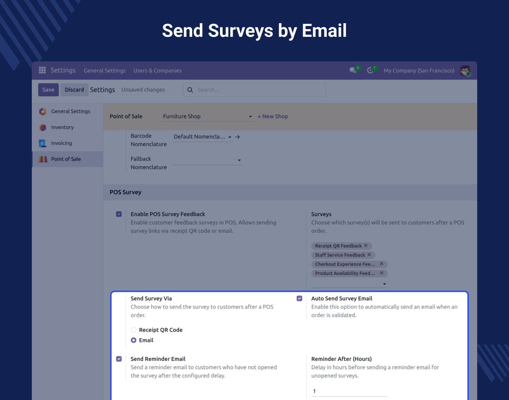Remove the Staff Service Feedback tag
The width and height of the screenshot is (509, 400).
(369, 255)
